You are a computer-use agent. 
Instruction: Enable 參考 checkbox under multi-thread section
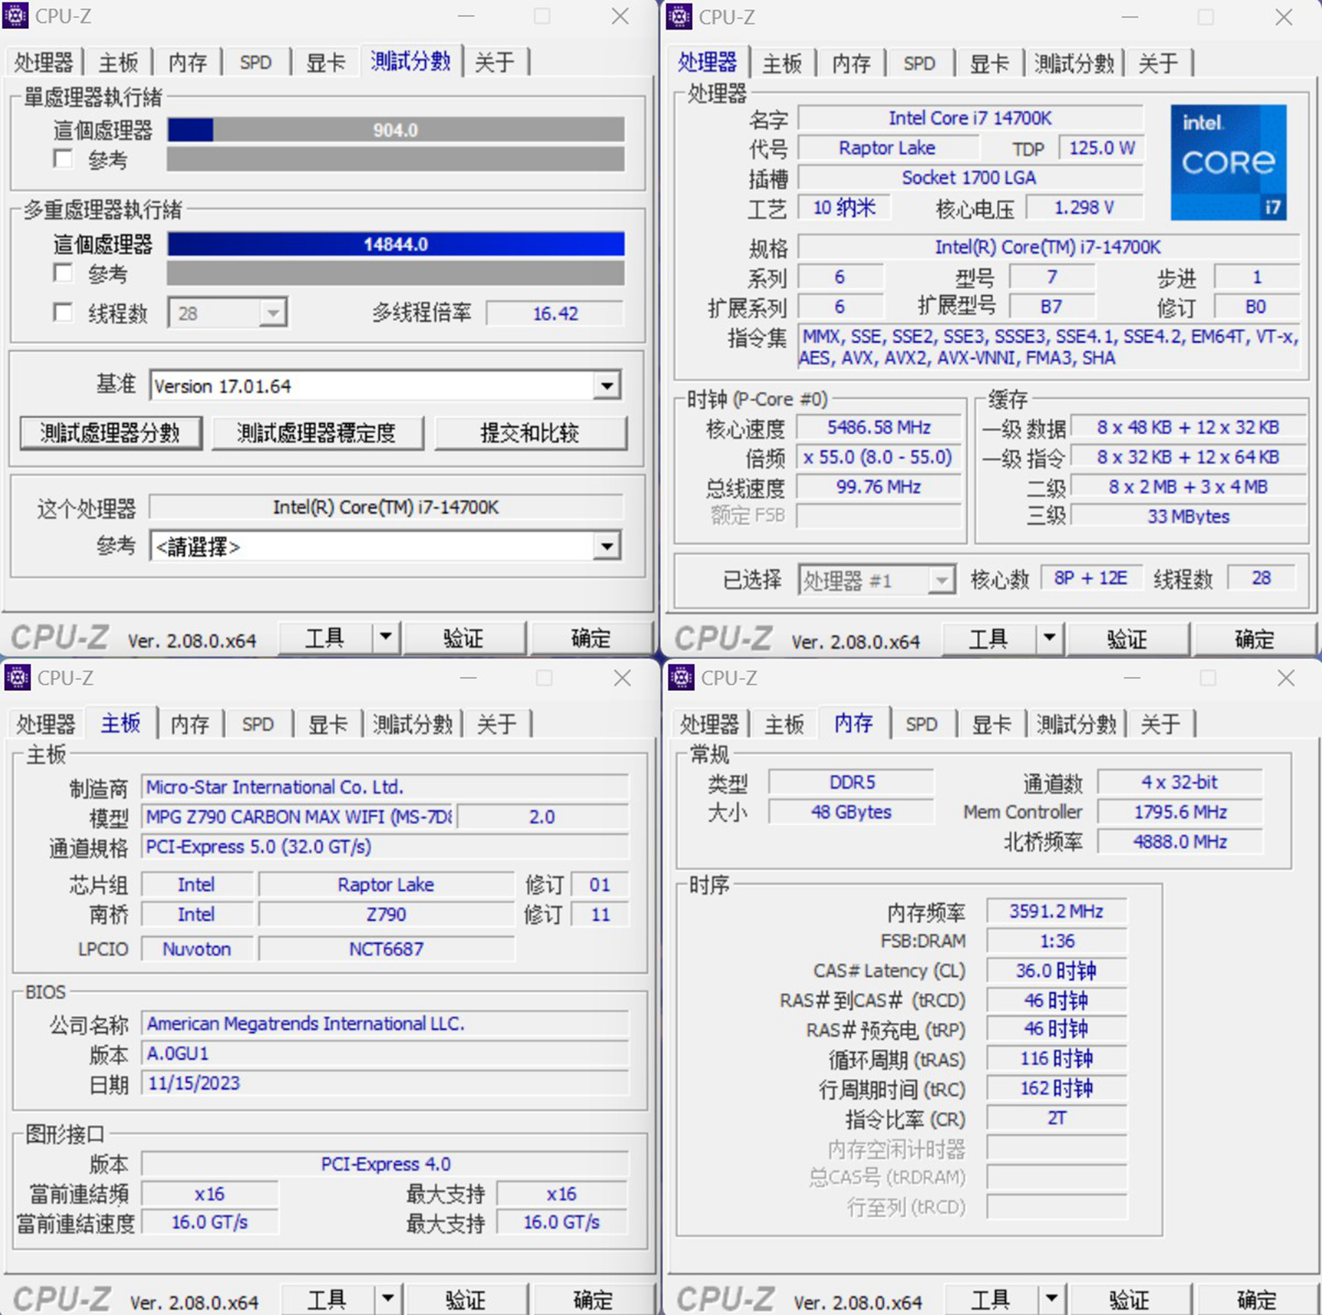pos(63,273)
